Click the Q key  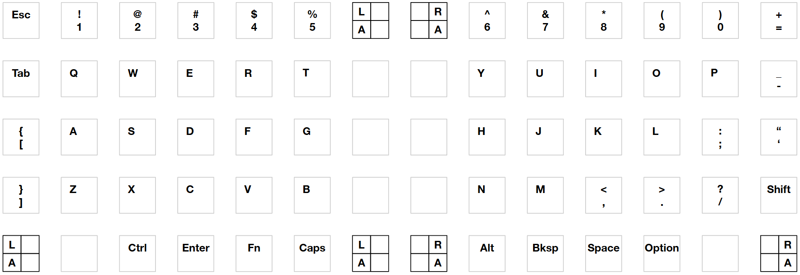(x=79, y=79)
